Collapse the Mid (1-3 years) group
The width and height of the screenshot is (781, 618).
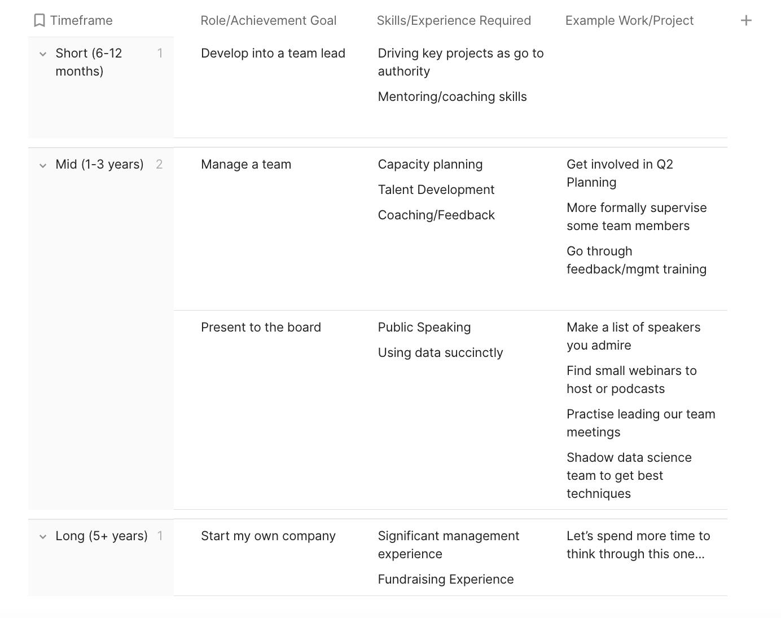coord(43,165)
